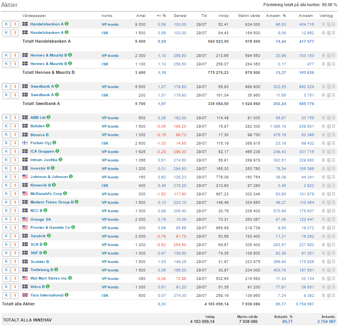Open the Procter & Gamble Co link
Image resolution: width=340 pixels, height=328 pixels.
[x=50, y=227]
